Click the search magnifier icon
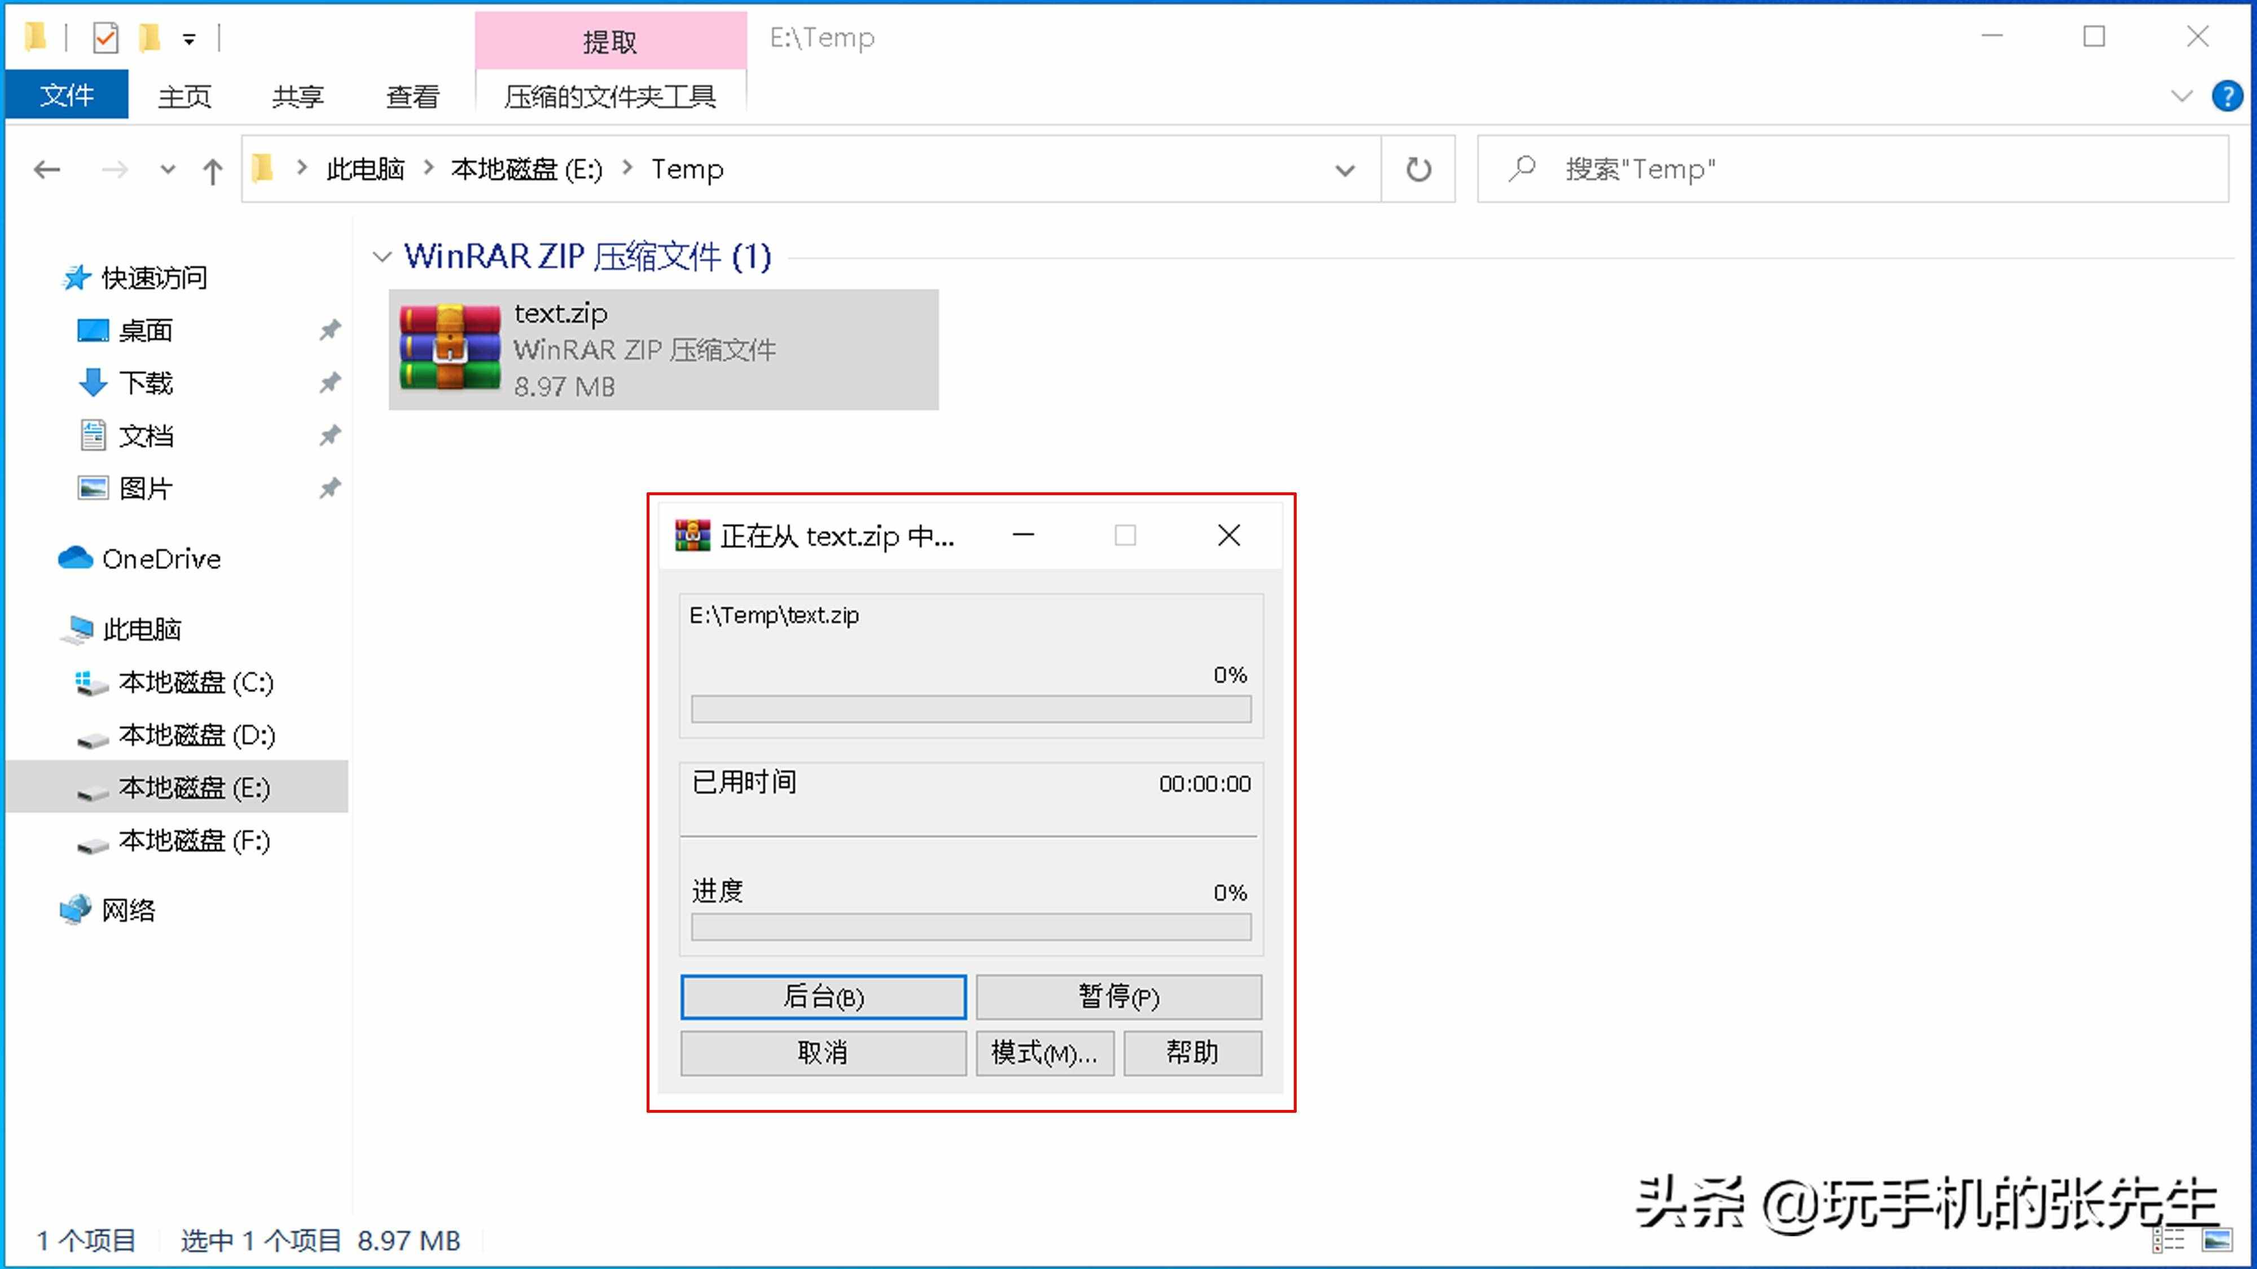The width and height of the screenshot is (2257, 1269). tap(1522, 168)
